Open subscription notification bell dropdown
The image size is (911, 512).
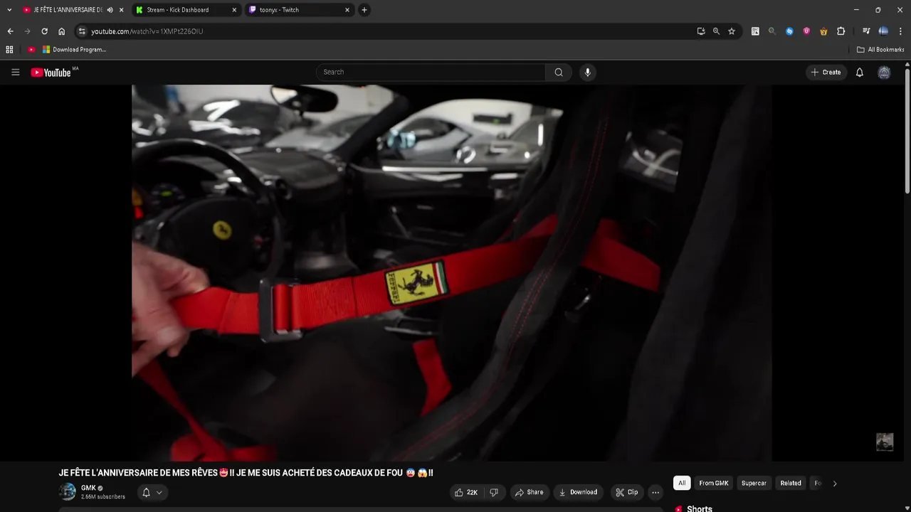[152, 492]
